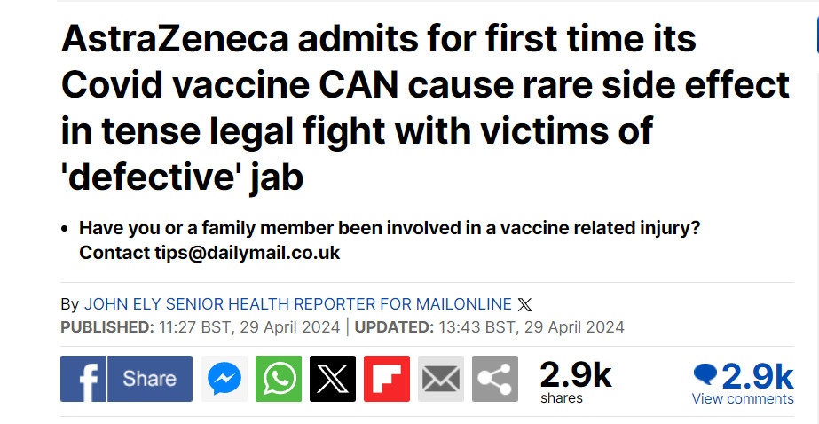This screenshot has width=819, height=424.
Task: Click the vaccine injury bullet question text
Action: pos(390,229)
